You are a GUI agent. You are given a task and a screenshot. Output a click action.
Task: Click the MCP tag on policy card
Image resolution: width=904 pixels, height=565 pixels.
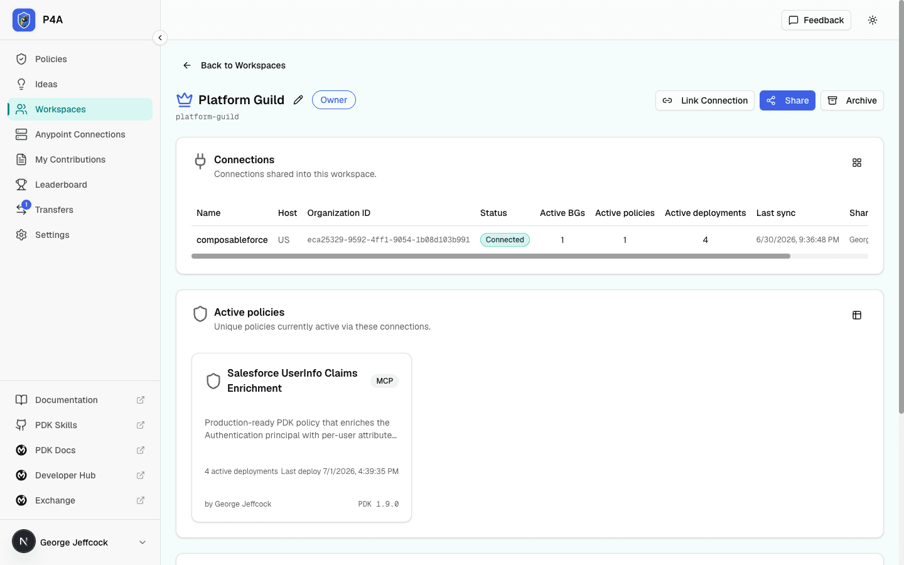click(385, 381)
